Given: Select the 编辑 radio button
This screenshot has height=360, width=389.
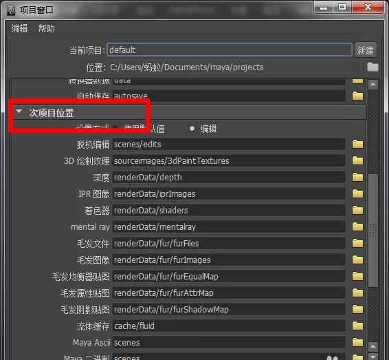Looking at the screenshot, I should [x=192, y=129].
